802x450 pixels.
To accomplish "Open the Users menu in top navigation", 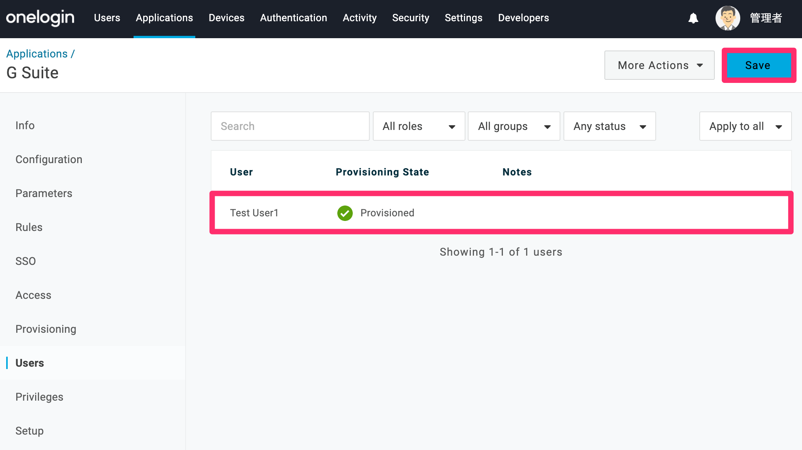I will pyautogui.click(x=107, y=18).
